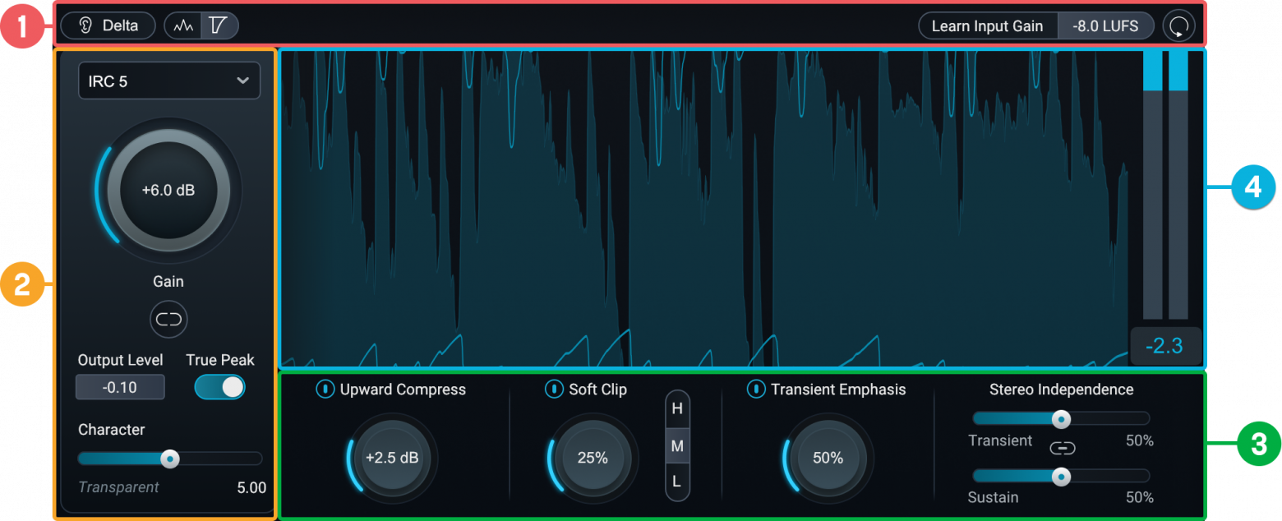Click the Output Level value field
Viewport: 1282px width, 521px height.
click(x=120, y=387)
